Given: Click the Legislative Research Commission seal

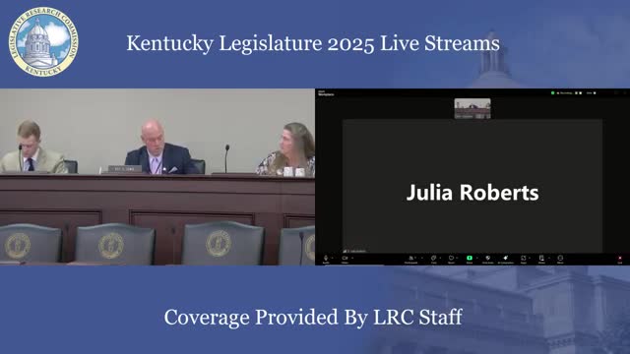Looking at the screenshot, I should [43, 41].
